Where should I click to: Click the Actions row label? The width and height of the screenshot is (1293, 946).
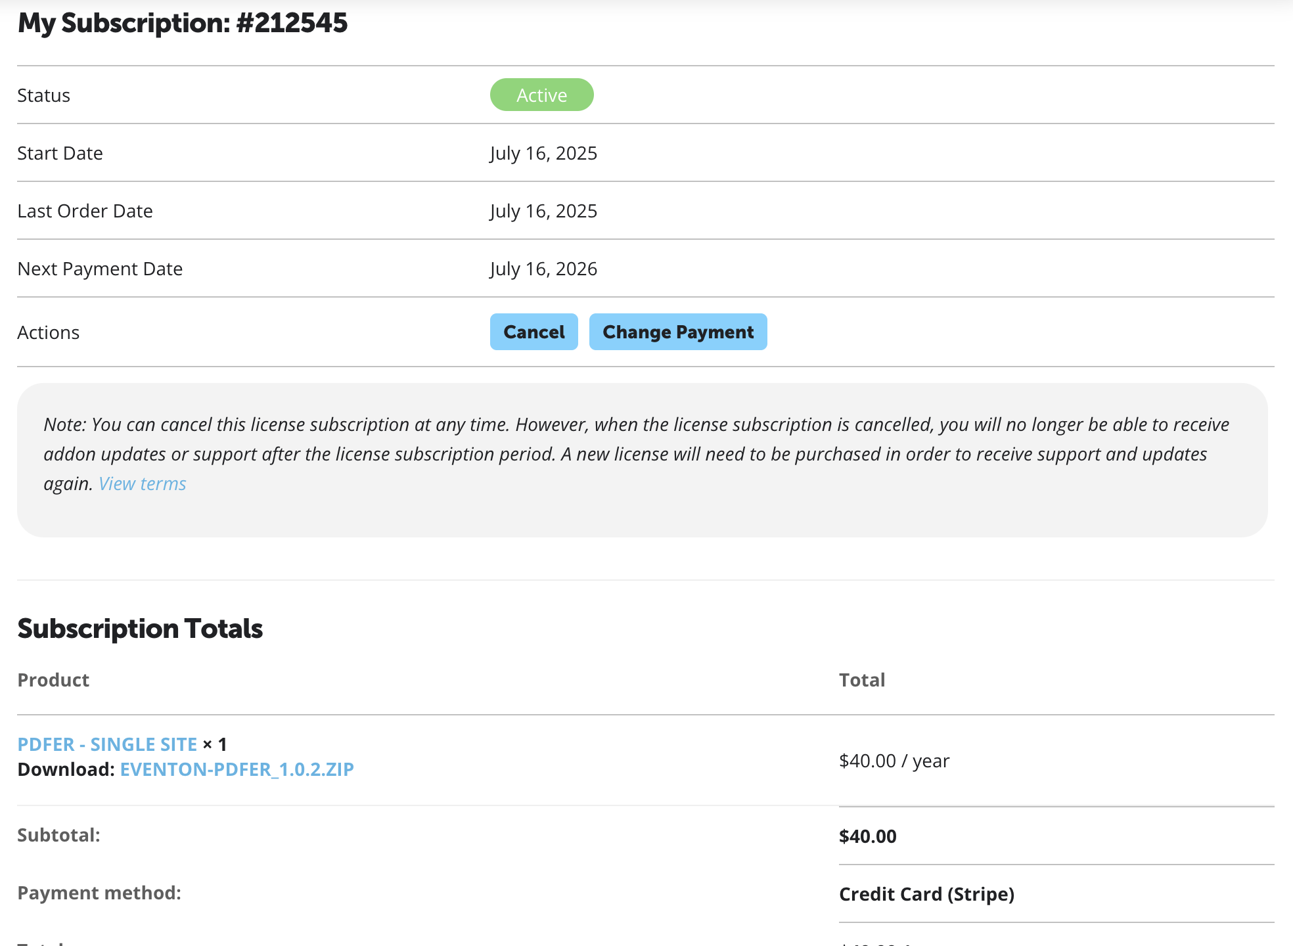(48, 332)
